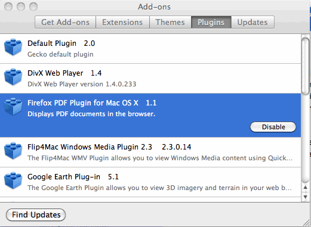Click the window zoom button
Image resolution: width=311 pixels, height=227 pixels.
click(33, 7)
